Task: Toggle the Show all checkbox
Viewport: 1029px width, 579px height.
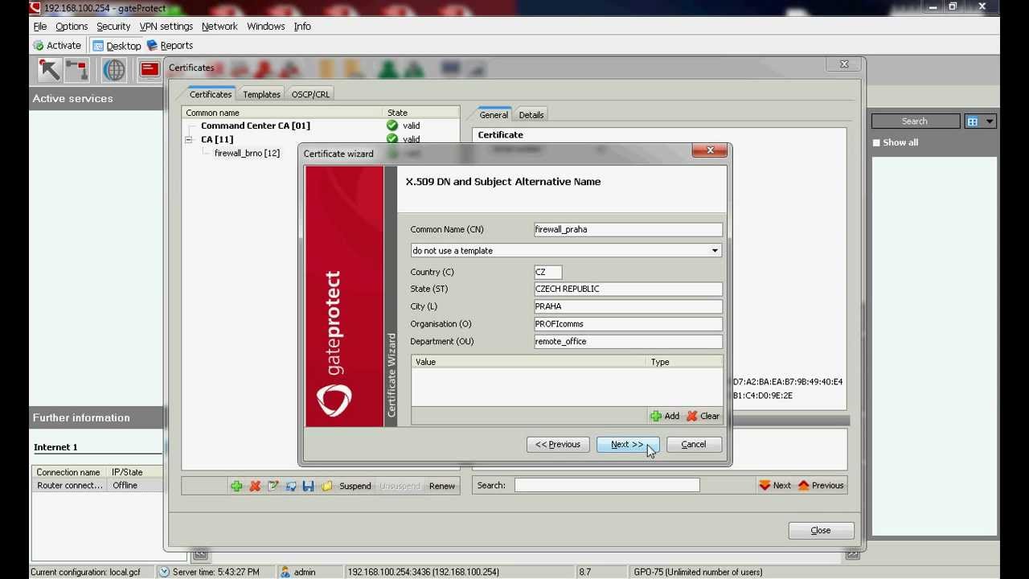Action: (x=876, y=142)
